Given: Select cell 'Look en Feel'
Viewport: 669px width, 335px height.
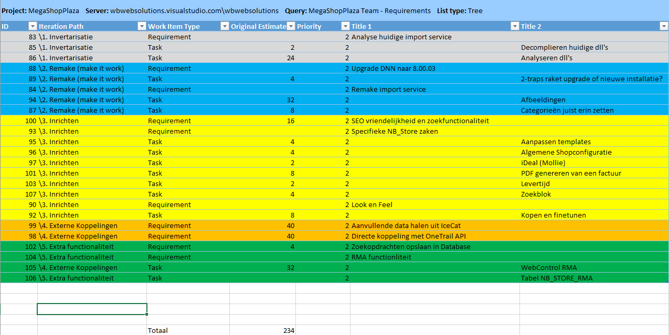Looking at the screenshot, I should tap(435, 204).
